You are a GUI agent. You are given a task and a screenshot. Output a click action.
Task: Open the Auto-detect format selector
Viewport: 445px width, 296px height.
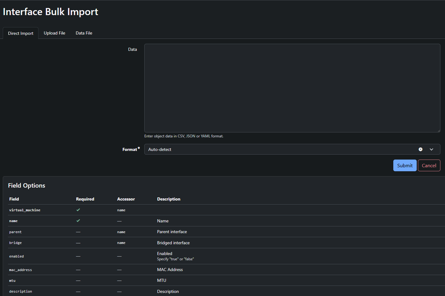tap(277, 149)
